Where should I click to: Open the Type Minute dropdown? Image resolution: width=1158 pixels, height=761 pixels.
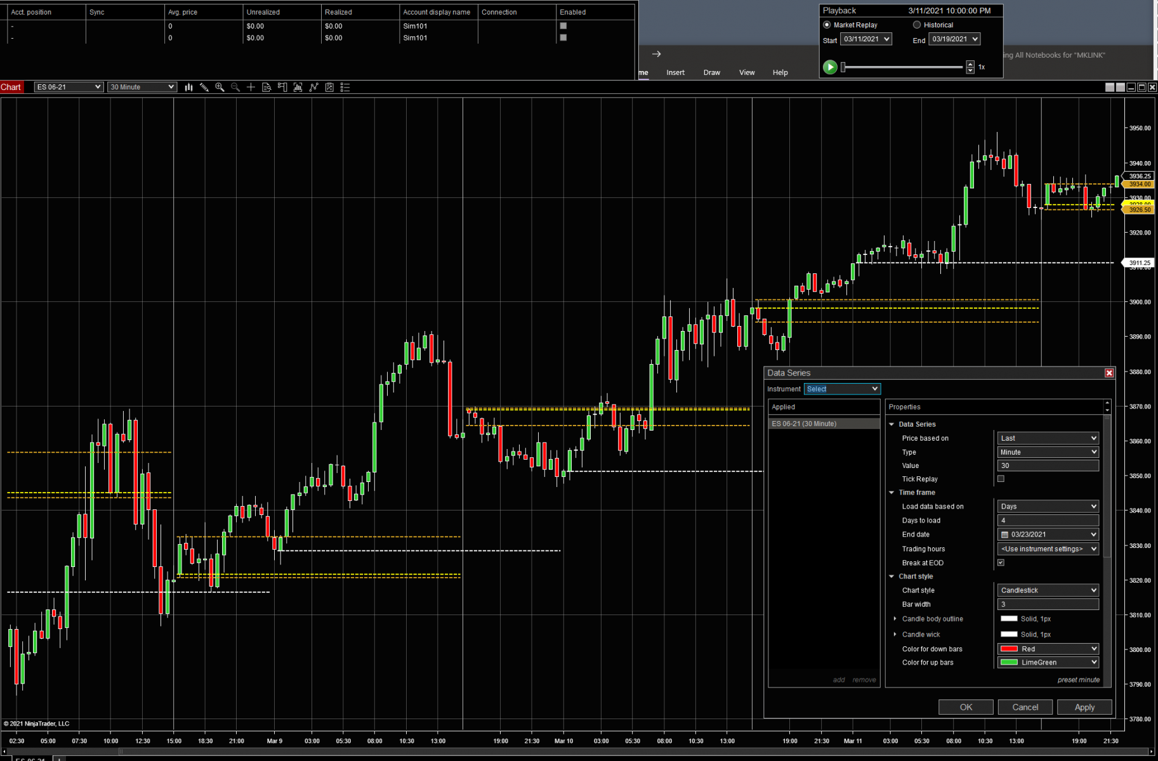pos(1048,452)
